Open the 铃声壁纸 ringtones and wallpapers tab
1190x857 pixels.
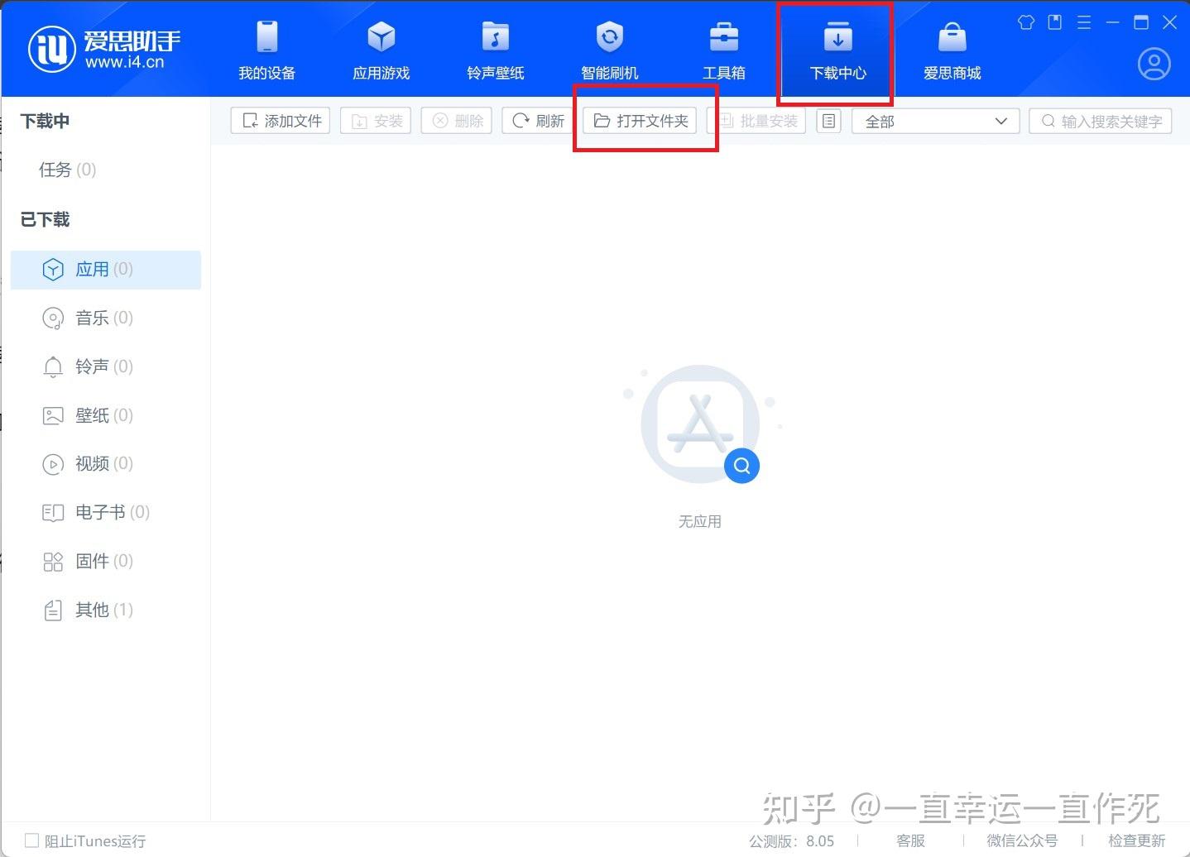495,50
